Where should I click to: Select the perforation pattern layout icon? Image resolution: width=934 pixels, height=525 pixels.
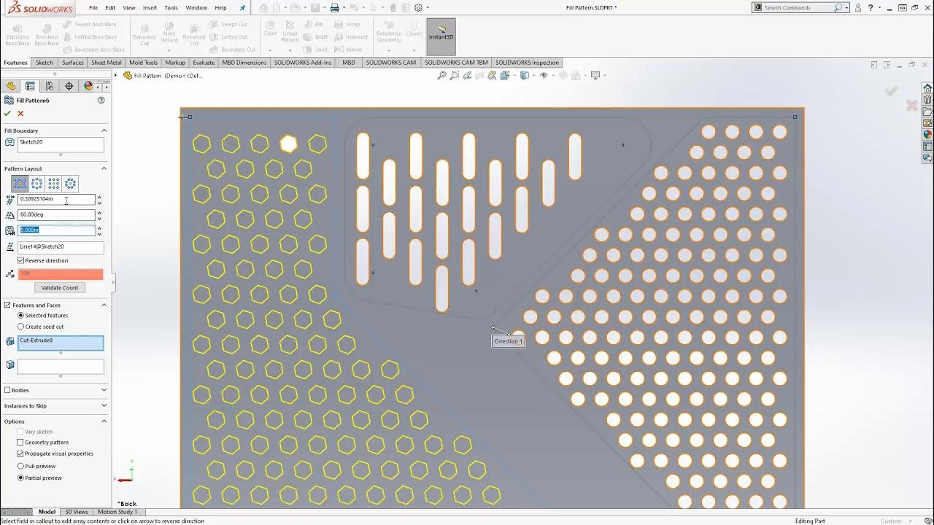(20, 184)
